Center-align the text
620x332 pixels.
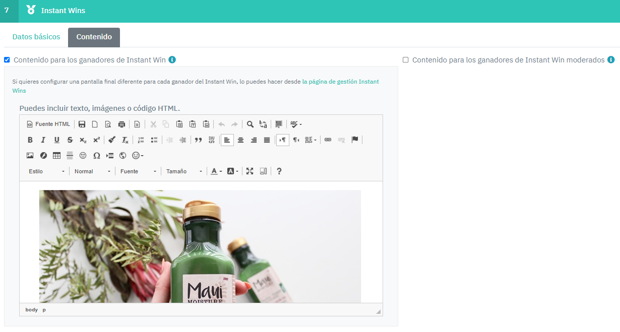tap(240, 140)
